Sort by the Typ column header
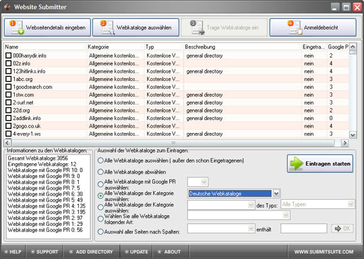364x259 pixels. coord(164,47)
